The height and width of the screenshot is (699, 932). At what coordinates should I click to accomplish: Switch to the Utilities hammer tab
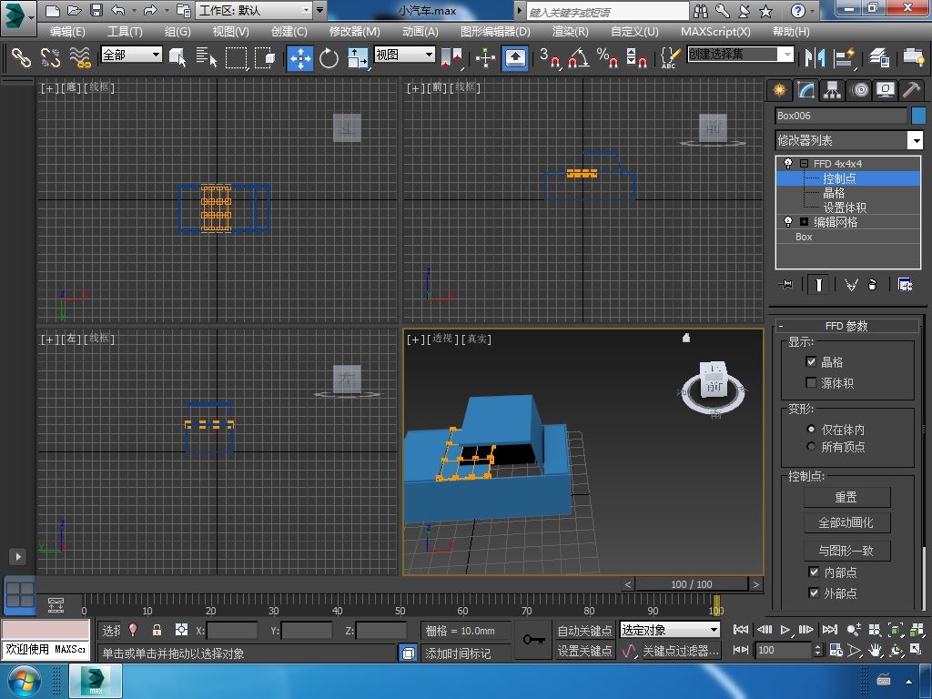(911, 90)
